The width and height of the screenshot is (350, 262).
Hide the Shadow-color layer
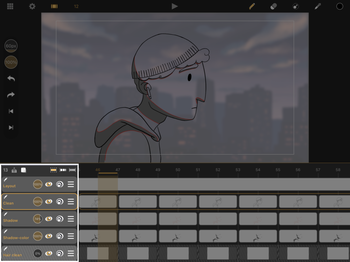(x=49, y=236)
